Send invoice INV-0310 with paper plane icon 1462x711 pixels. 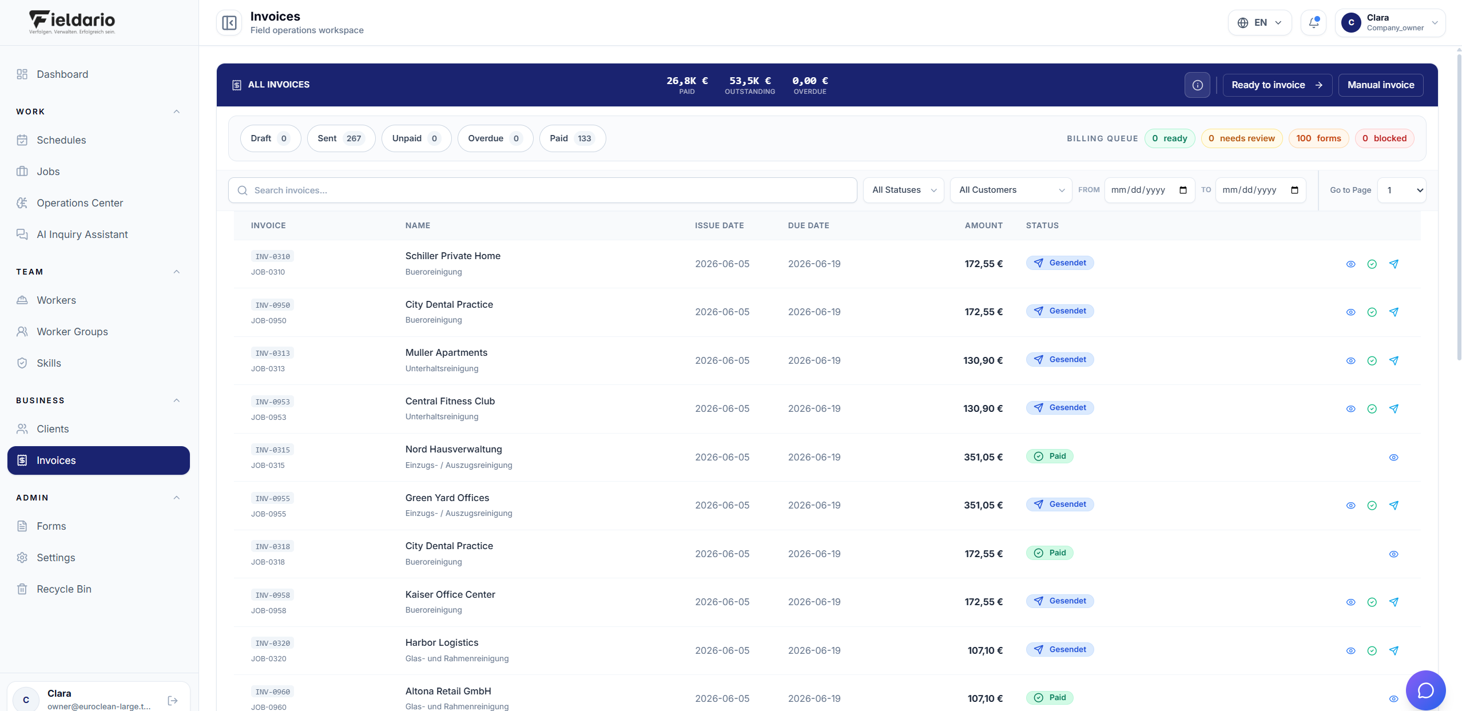[x=1393, y=264]
